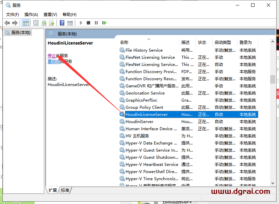The image size is (279, 204).
Task: Click 本地服务 login of Hyper-V Time Synchroniz
Action: tap(247, 178)
